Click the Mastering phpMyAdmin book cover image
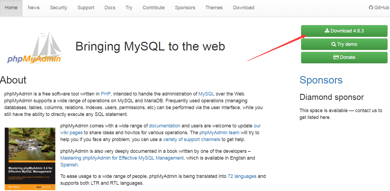390x191 pixels. [30, 159]
